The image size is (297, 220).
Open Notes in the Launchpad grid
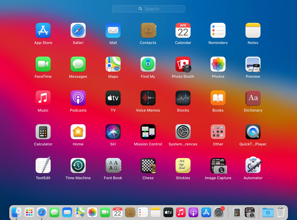pos(253,31)
